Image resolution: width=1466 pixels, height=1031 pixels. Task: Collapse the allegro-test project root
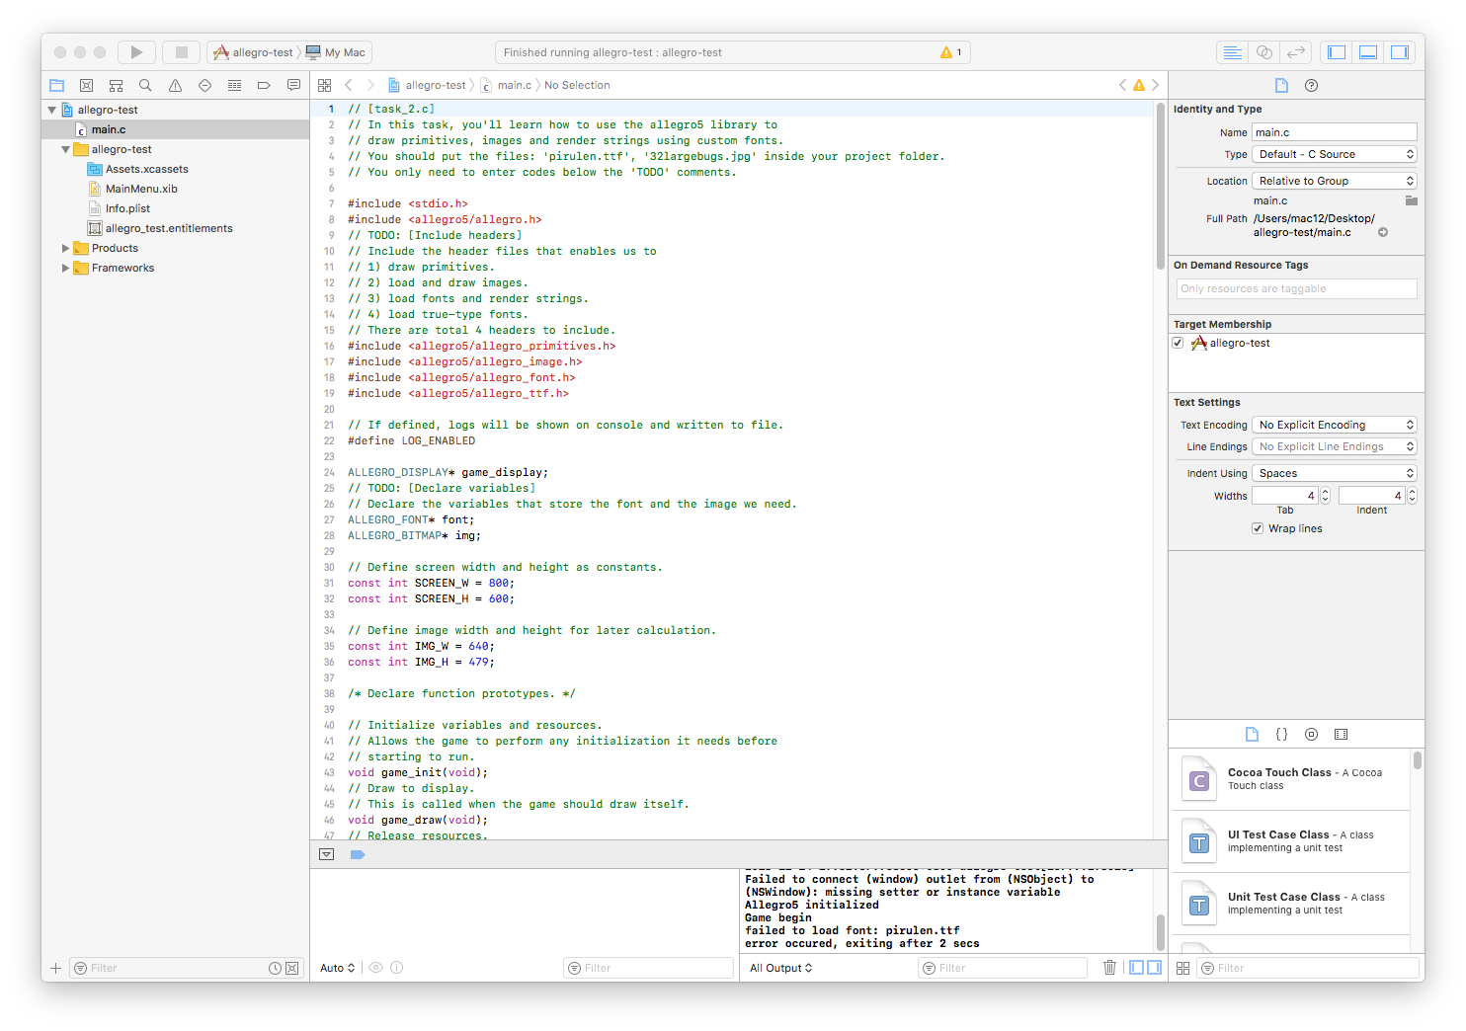[51, 110]
